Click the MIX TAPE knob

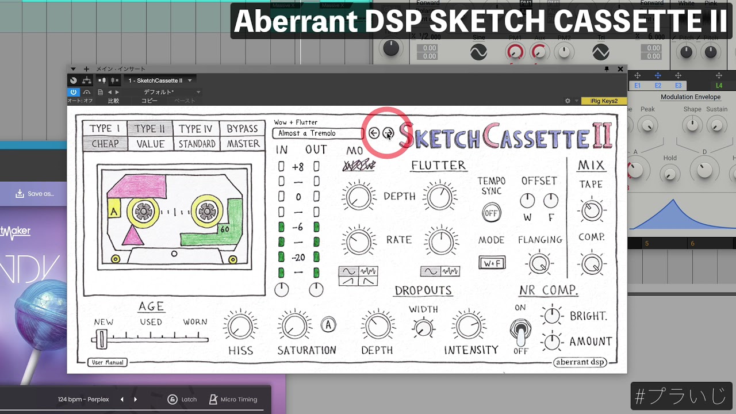pyautogui.click(x=591, y=211)
